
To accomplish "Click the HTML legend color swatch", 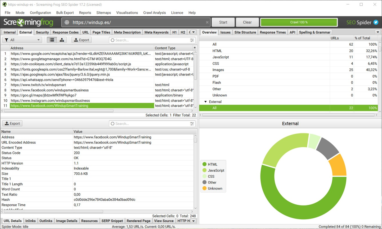I will click(204, 164).
